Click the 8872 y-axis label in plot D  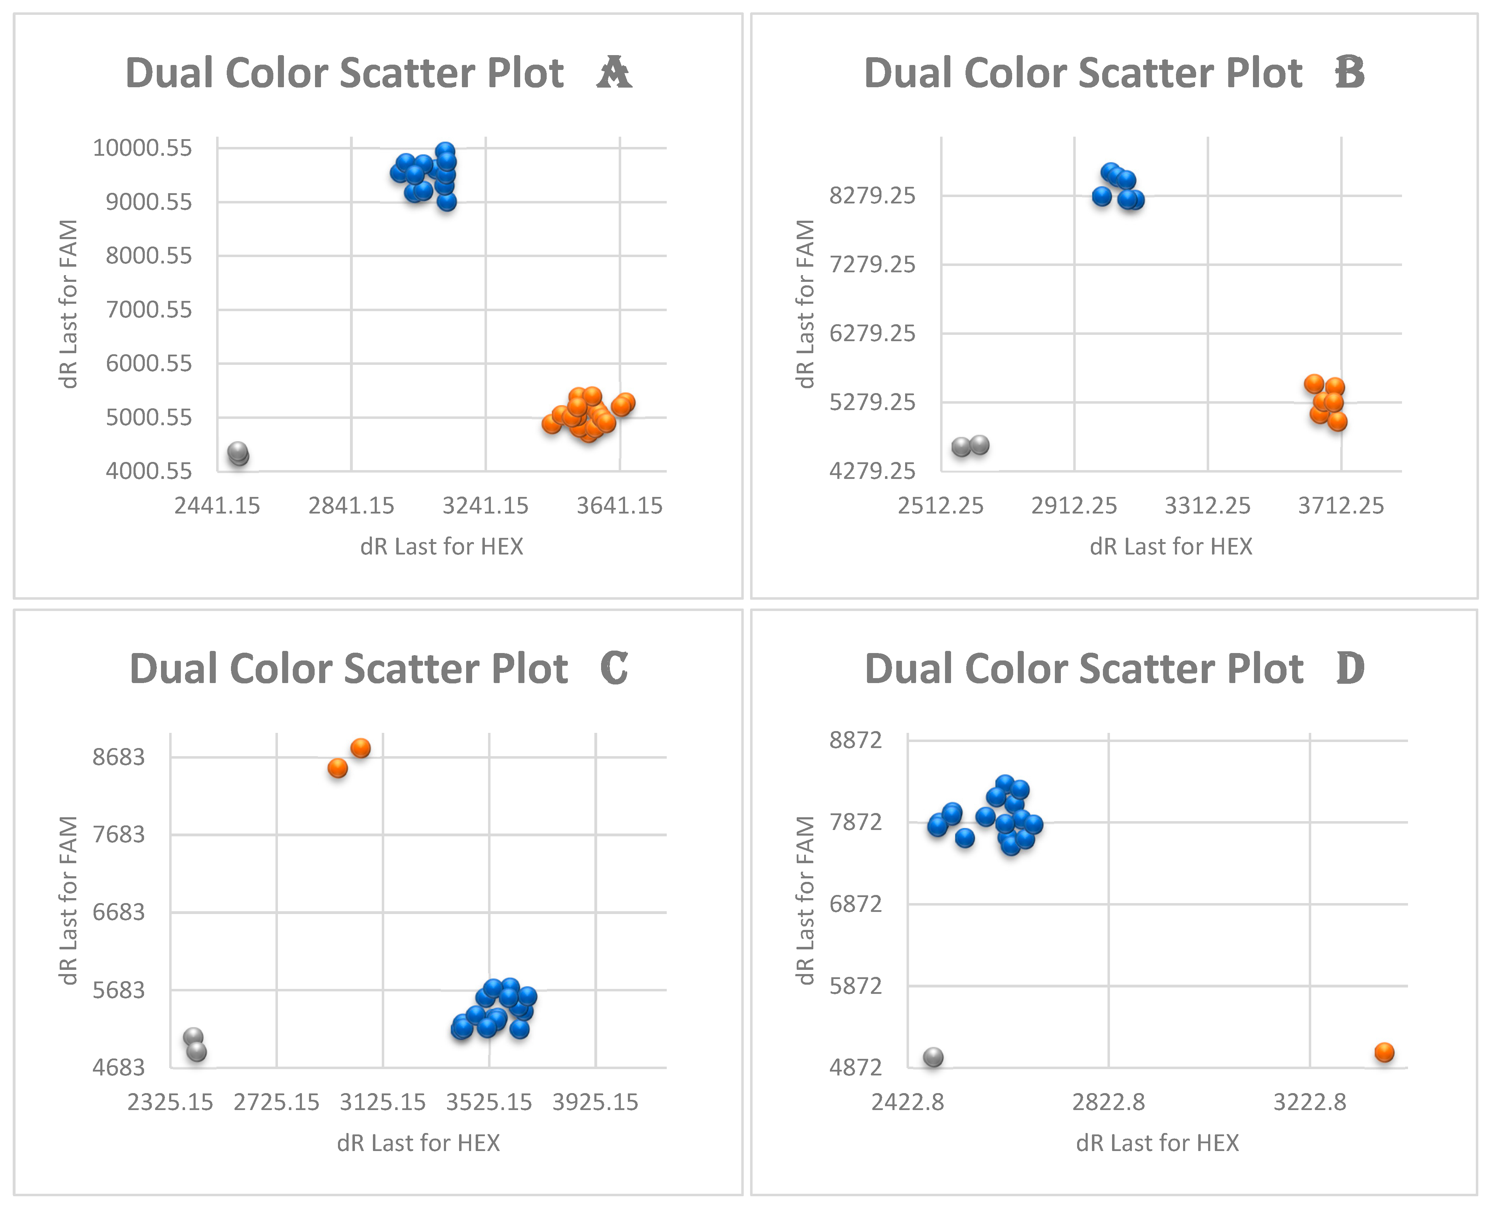point(855,740)
